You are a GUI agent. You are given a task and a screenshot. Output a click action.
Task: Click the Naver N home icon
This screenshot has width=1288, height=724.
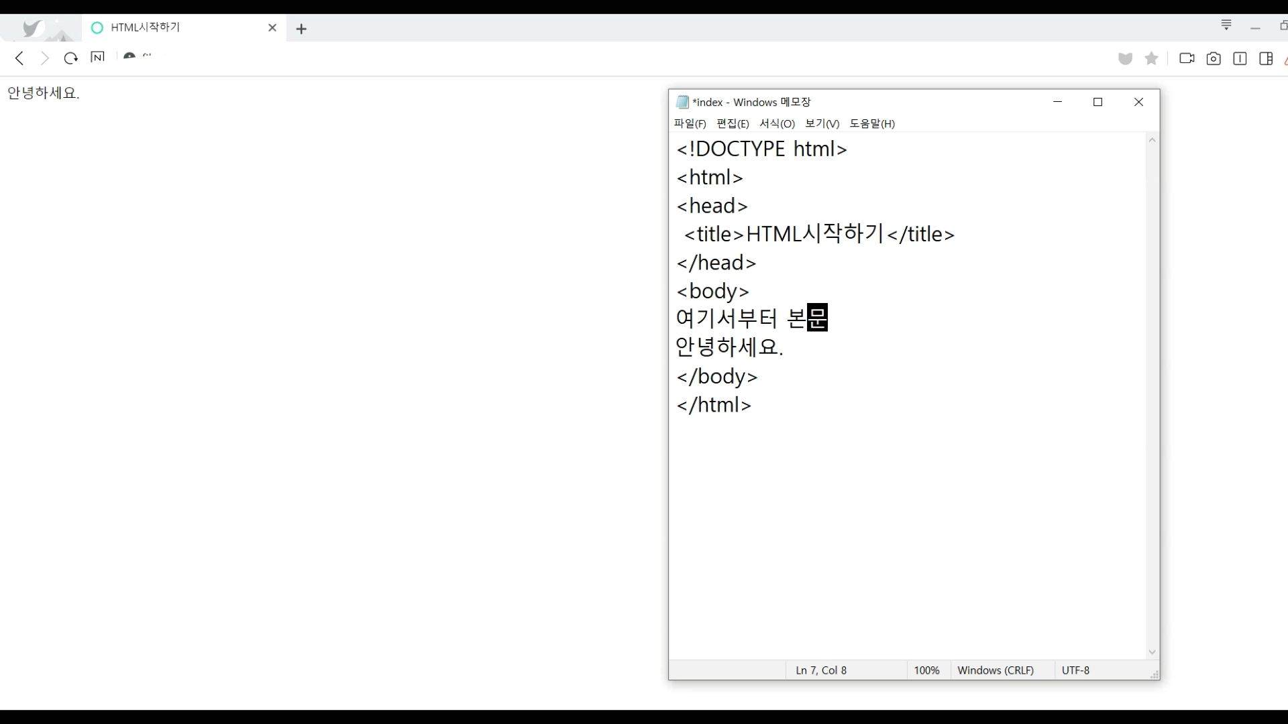pos(97,57)
